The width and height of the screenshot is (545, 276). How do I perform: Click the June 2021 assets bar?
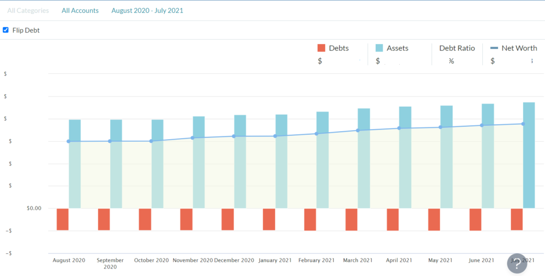pos(488,156)
